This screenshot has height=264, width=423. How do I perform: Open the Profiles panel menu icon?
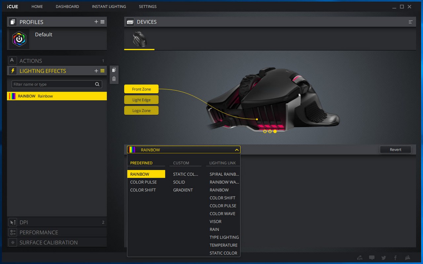click(x=102, y=22)
